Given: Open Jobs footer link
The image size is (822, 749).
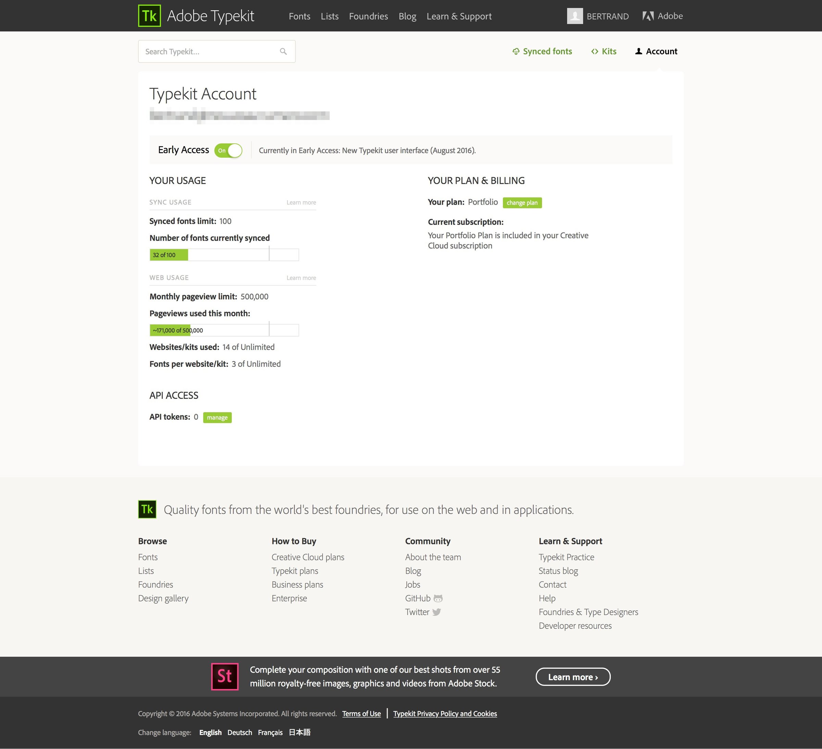Looking at the screenshot, I should [413, 584].
